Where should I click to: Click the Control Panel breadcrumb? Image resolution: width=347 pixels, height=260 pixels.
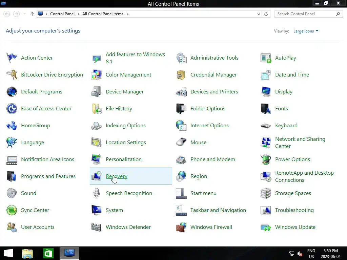click(x=62, y=14)
